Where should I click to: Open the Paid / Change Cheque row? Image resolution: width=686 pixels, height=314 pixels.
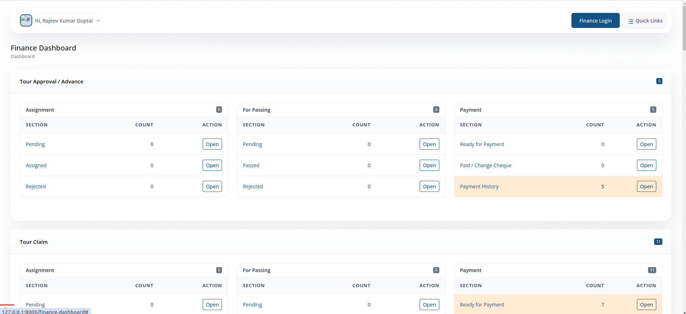pyautogui.click(x=647, y=165)
